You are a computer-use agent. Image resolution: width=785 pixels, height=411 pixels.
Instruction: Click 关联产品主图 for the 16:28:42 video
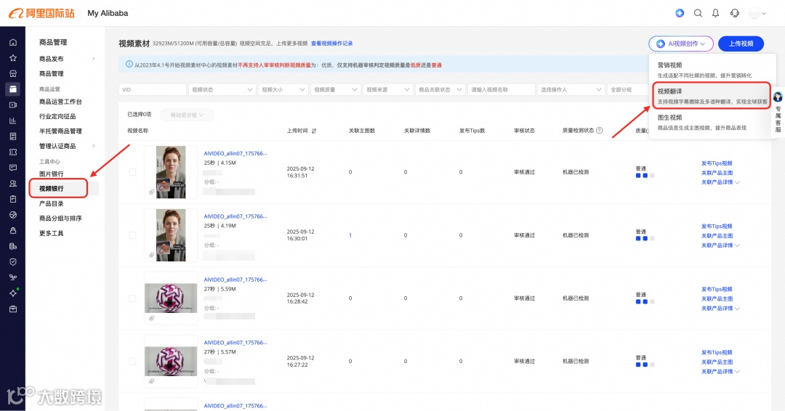(717, 298)
